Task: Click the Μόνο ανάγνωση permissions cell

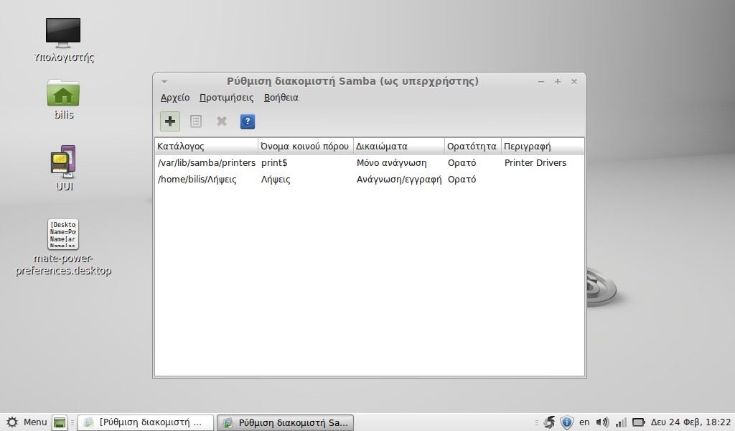Action: point(391,163)
